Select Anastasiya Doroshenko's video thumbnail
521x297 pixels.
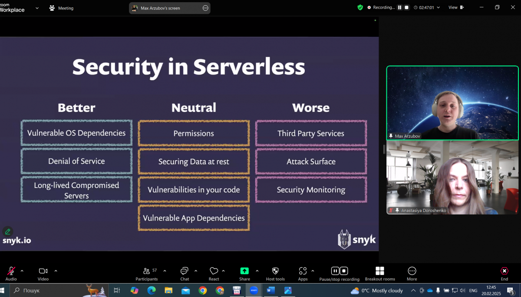452,177
